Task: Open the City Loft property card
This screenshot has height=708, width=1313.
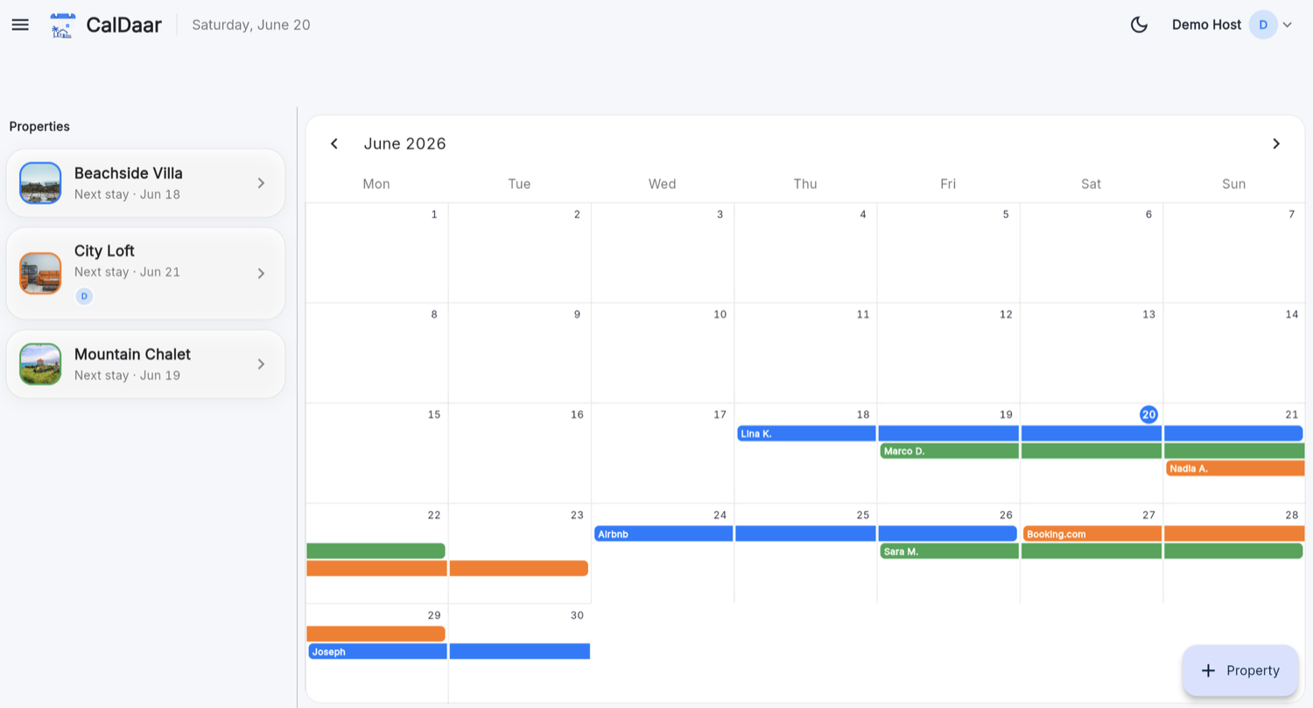Action: (145, 273)
